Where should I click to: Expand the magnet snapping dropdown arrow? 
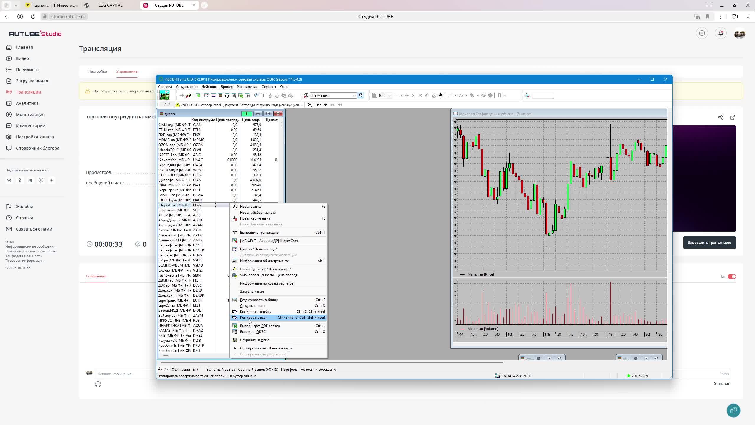pyautogui.click(x=505, y=95)
